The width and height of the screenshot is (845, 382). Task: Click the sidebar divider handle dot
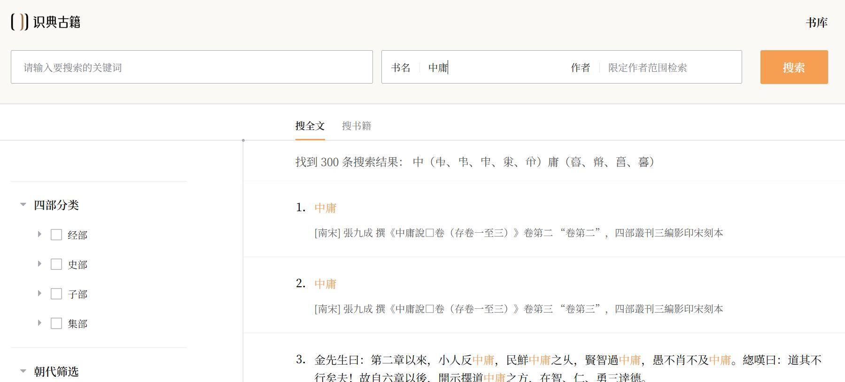(x=243, y=140)
